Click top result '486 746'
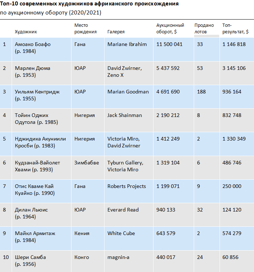Screen dimensions: 254x272 click(x=232, y=163)
